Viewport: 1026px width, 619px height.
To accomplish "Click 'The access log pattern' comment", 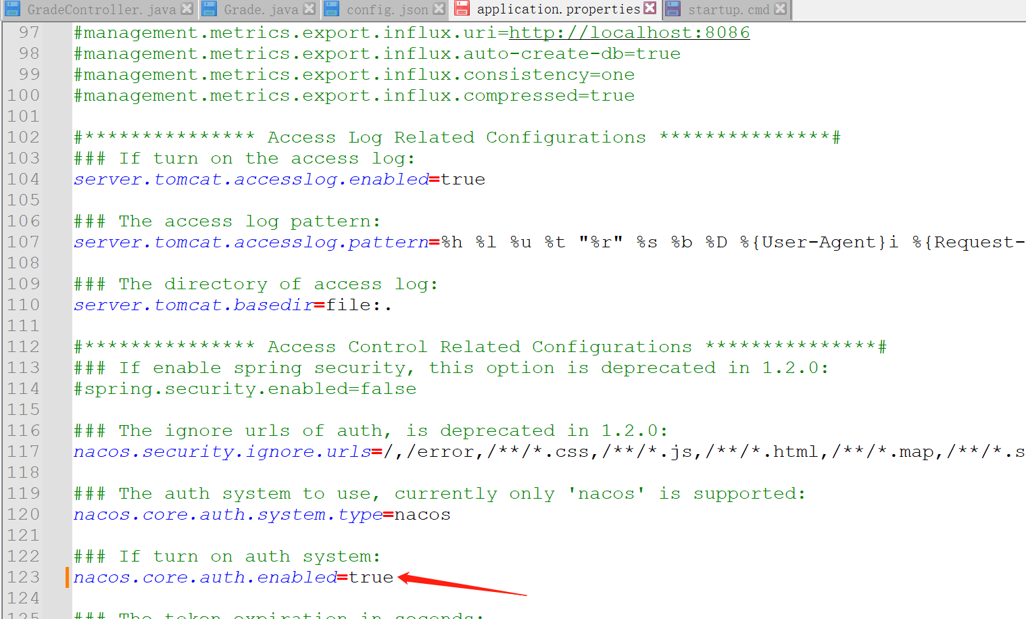I will click(x=227, y=221).
